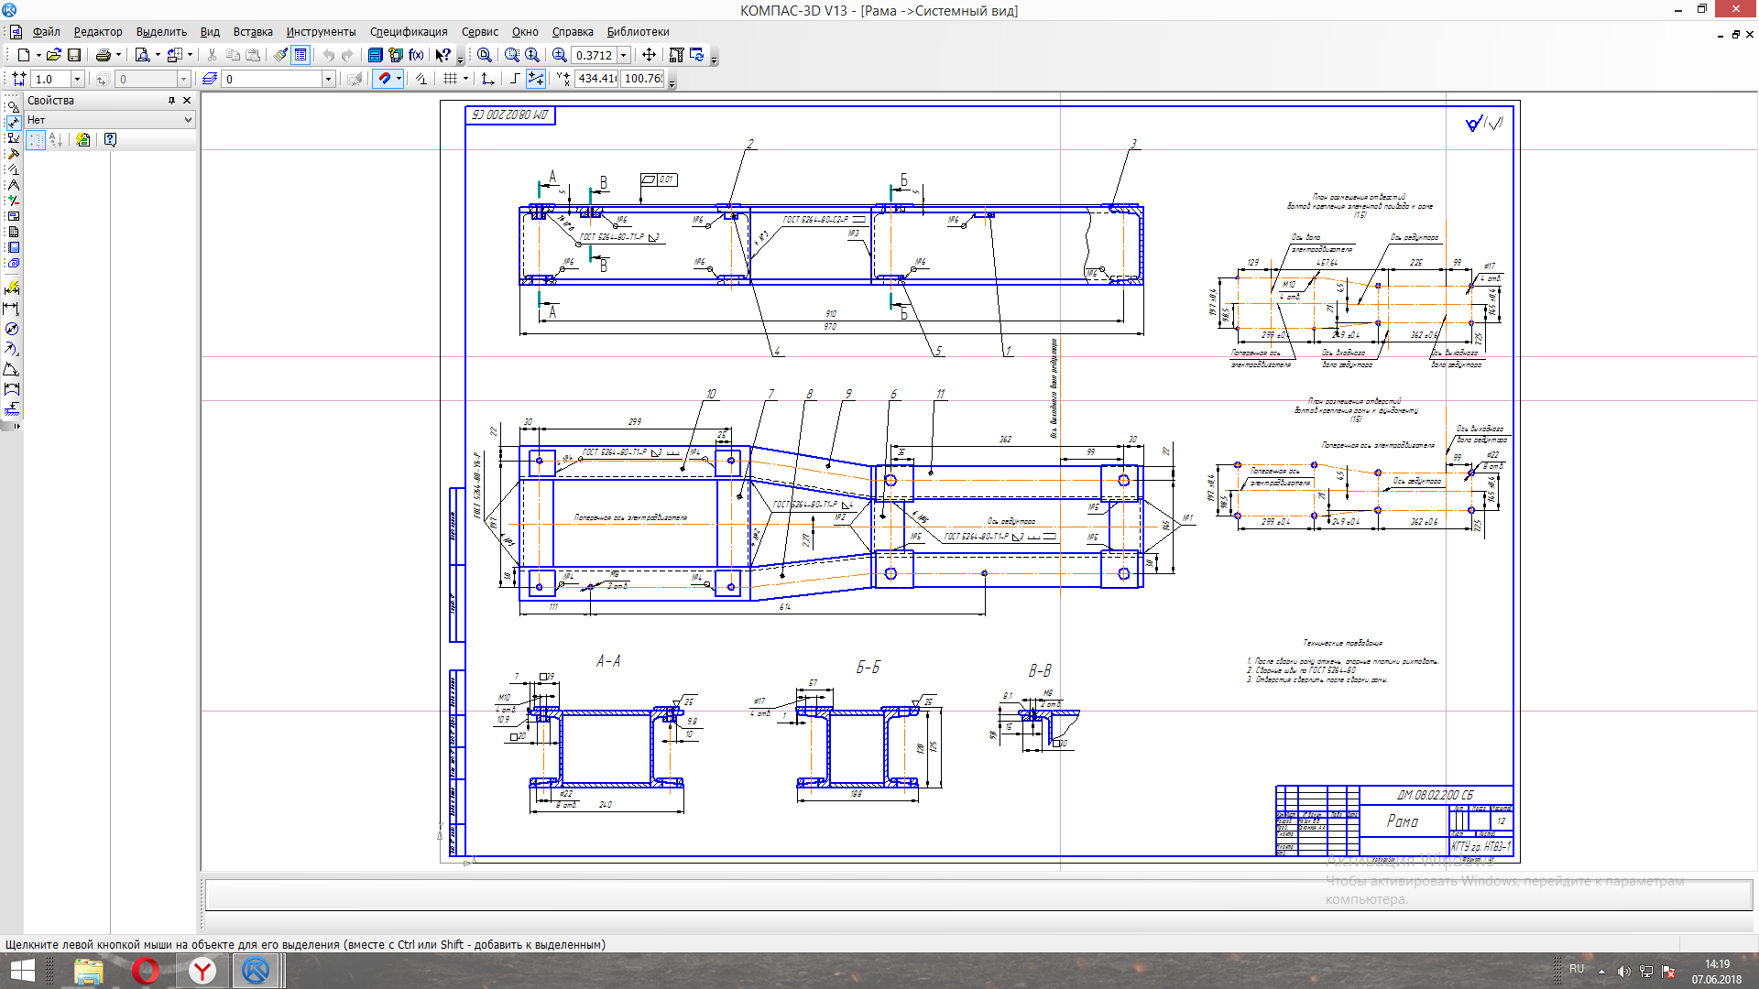Toggle the properties panel pin
The width and height of the screenshot is (1759, 989).
pos(171,101)
